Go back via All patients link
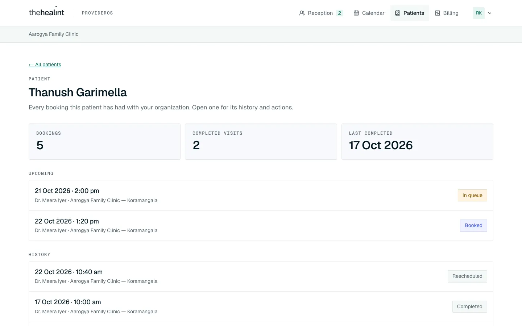 click(x=45, y=64)
